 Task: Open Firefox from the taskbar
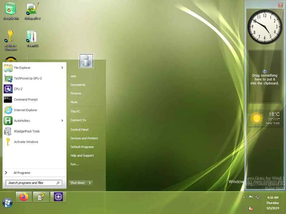(x=24, y=197)
